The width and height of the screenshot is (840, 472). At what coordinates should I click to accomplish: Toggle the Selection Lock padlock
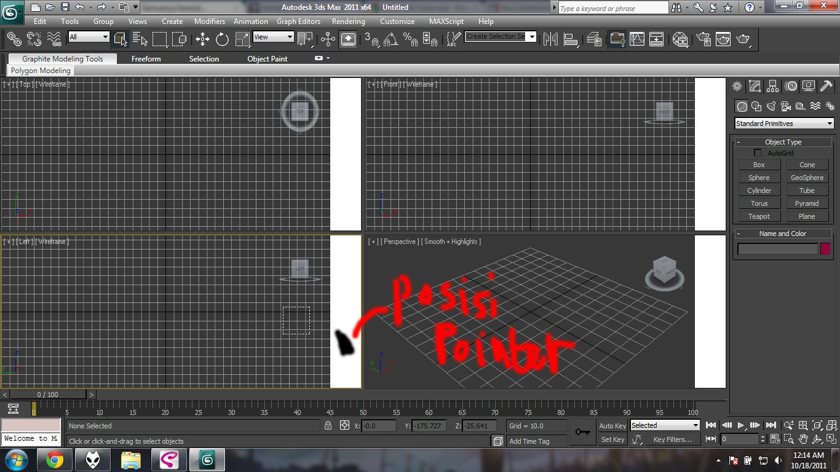point(328,425)
